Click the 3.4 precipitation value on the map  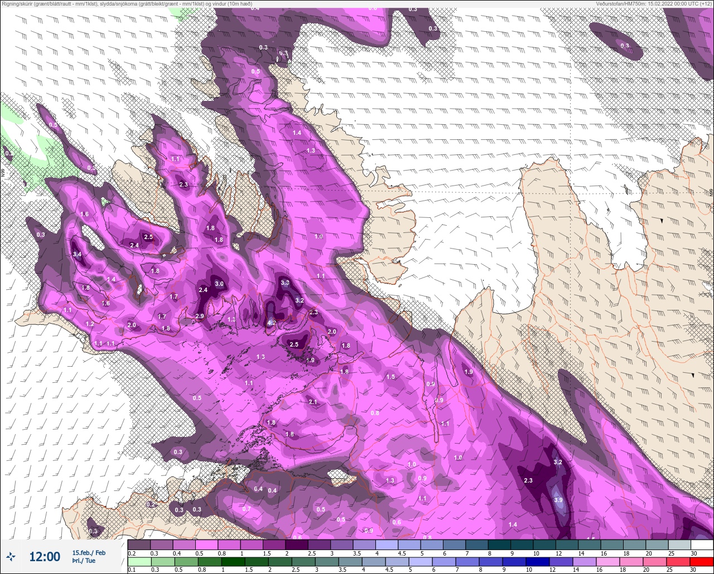[77, 254]
